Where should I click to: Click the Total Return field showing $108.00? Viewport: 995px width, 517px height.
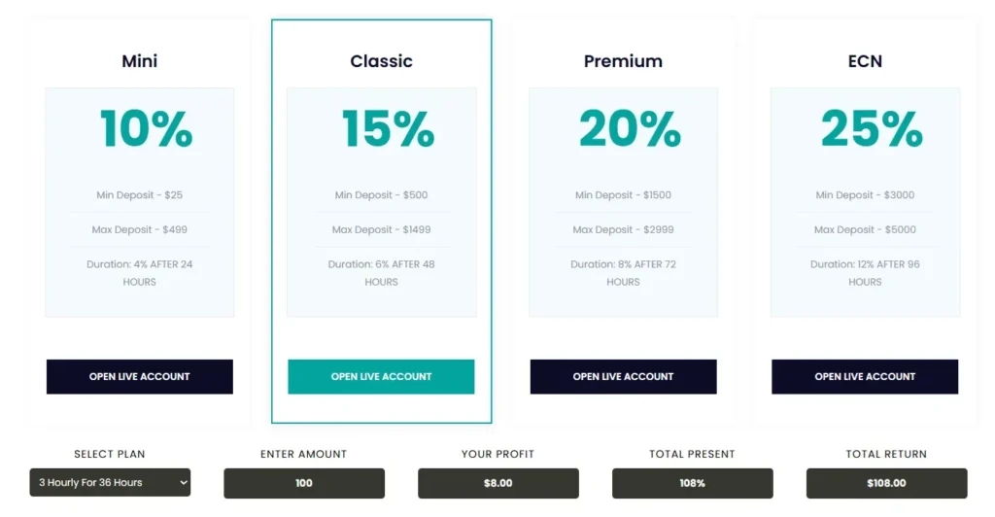click(886, 483)
